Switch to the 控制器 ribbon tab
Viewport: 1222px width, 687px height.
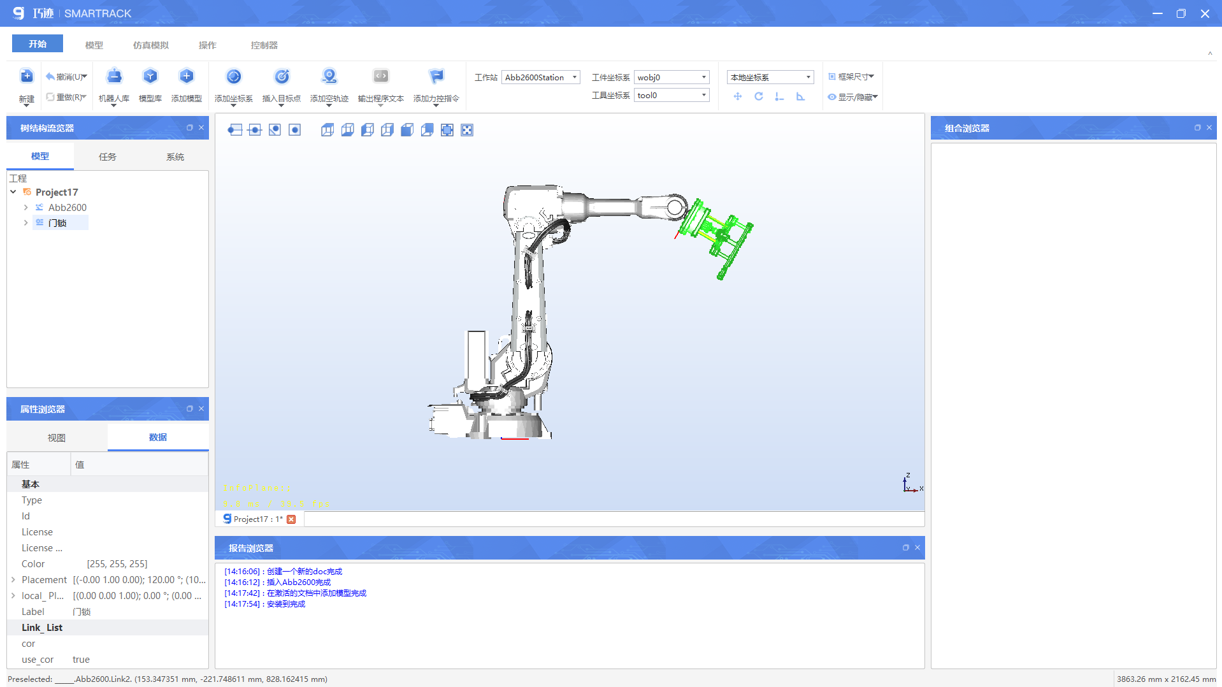click(264, 45)
